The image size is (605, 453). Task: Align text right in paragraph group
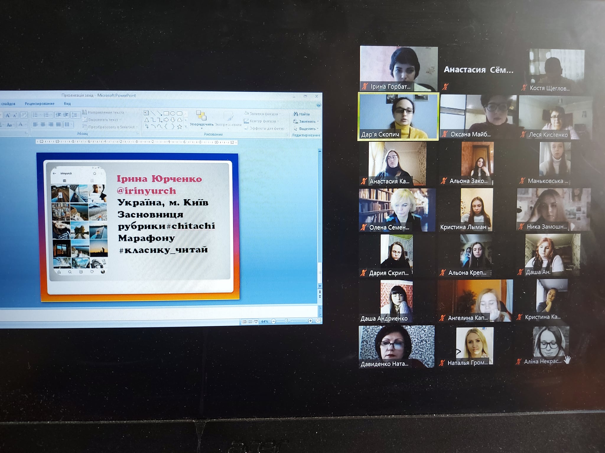[x=51, y=124]
